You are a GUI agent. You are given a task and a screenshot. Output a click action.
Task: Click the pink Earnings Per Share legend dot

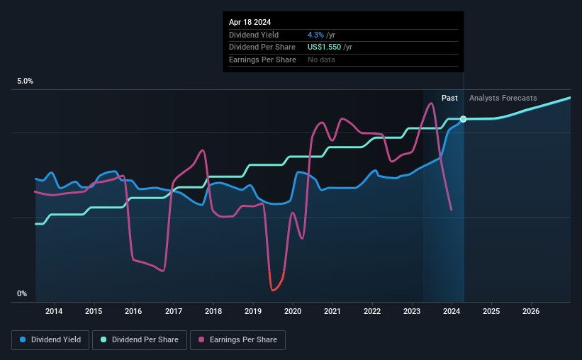pos(201,339)
